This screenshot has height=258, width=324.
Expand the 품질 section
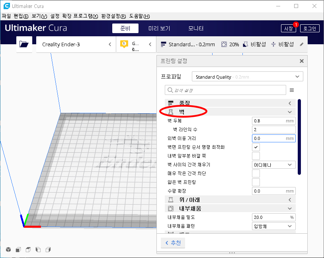230,103
